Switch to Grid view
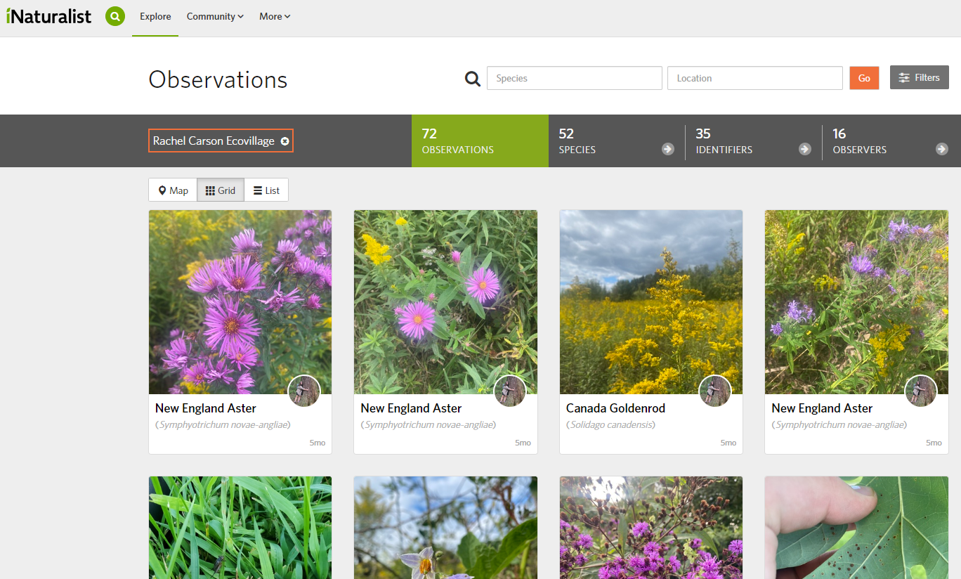 (x=221, y=190)
